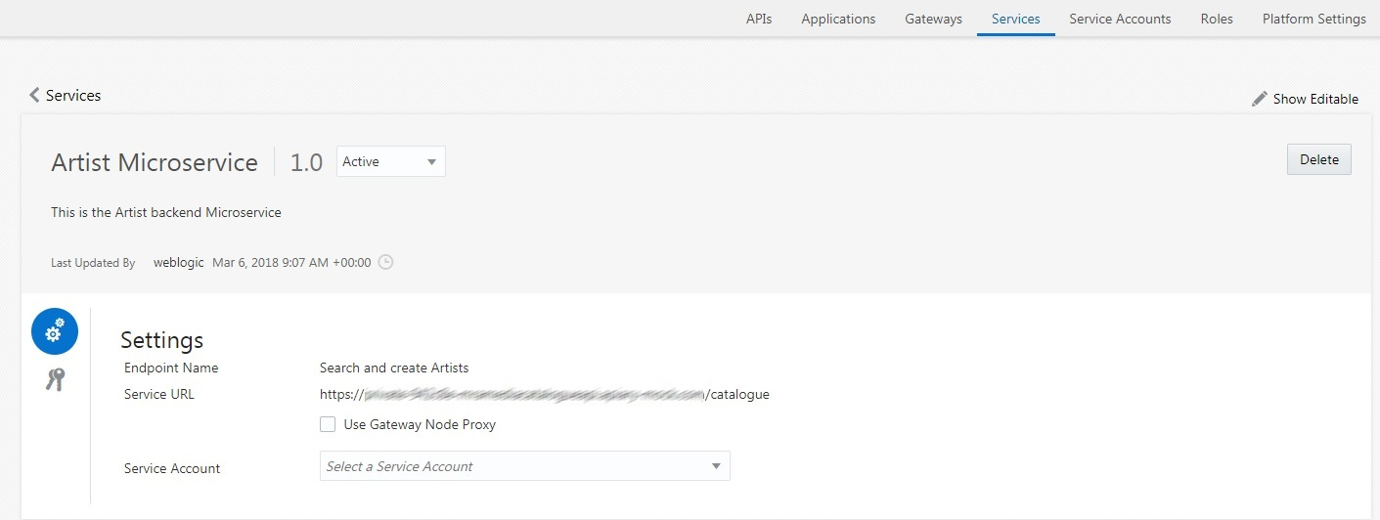Image resolution: width=1380 pixels, height=520 pixels.
Task: Click the Service URL value ending in /catalogue
Action: coord(545,395)
